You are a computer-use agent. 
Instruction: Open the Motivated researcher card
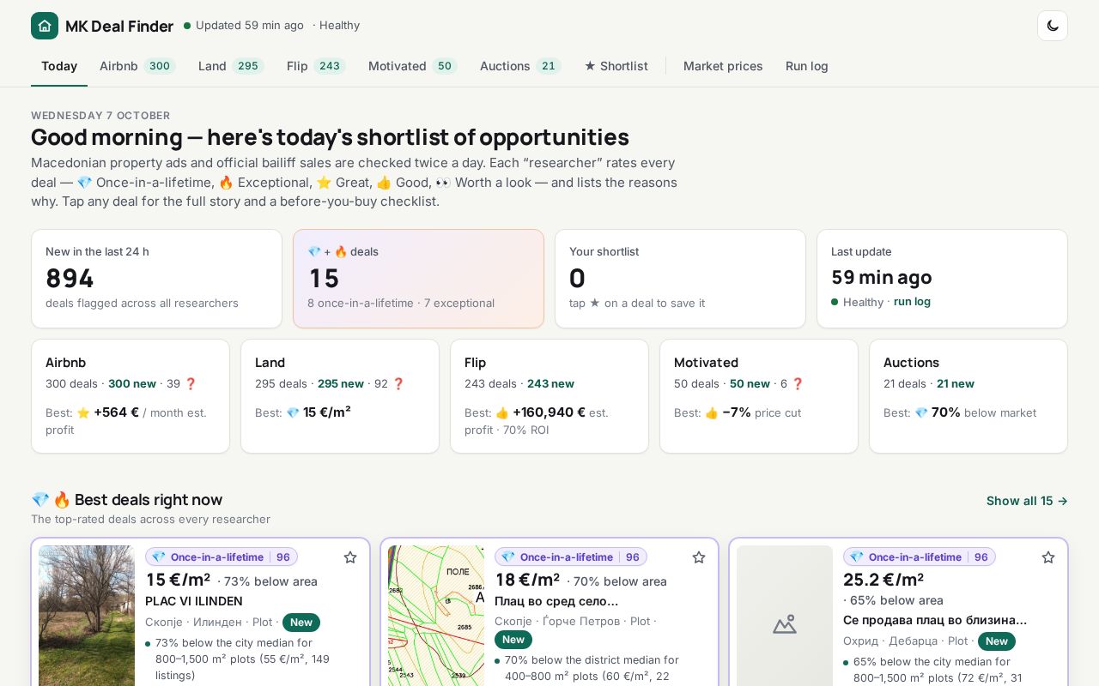(759, 396)
